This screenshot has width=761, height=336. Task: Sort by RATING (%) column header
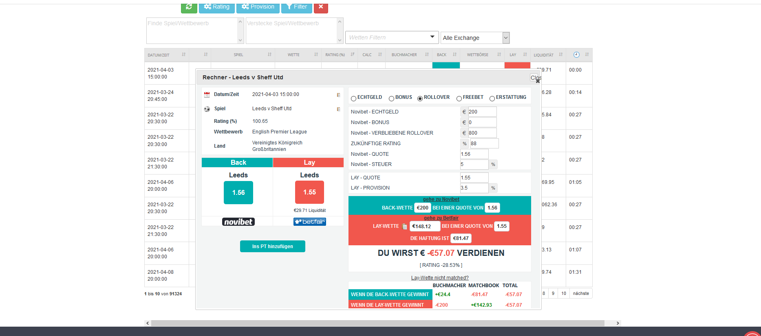340,55
